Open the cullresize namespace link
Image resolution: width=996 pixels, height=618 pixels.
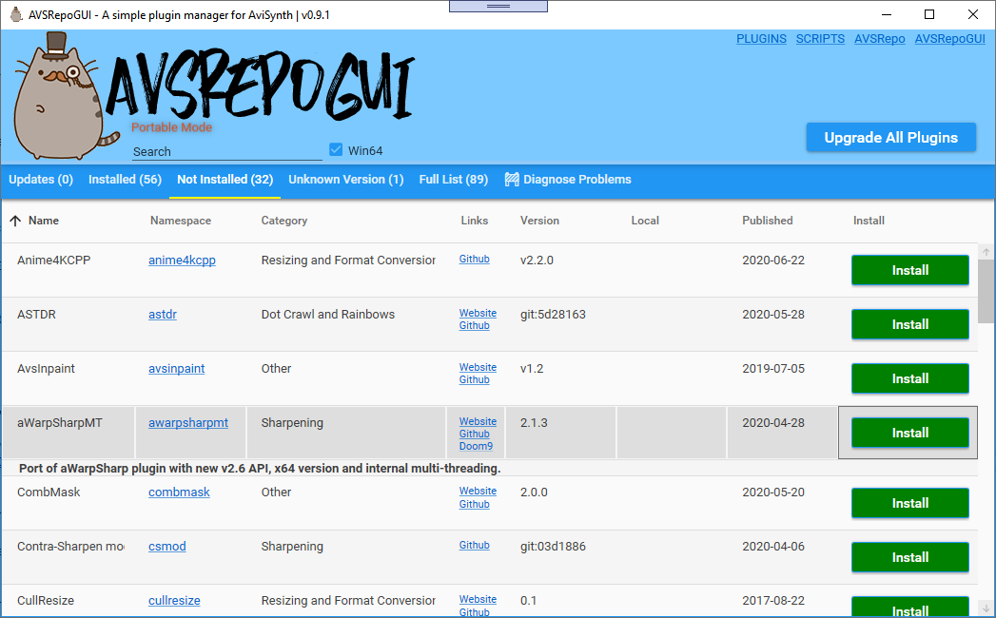[174, 601]
